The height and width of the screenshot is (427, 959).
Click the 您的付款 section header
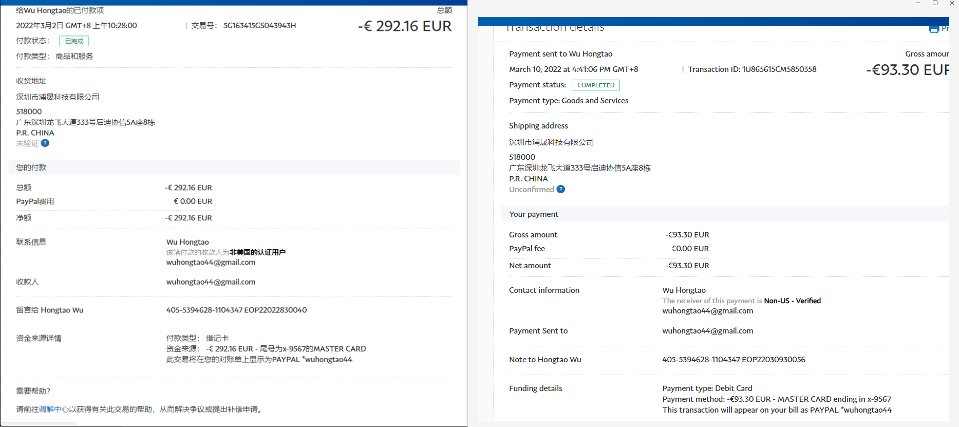tap(31, 168)
